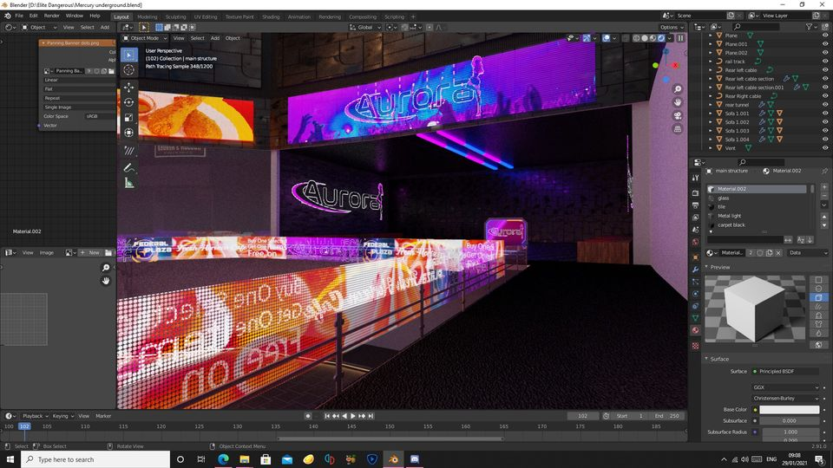Image resolution: width=833 pixels, height=468 pixels.
Task: Select the Select Box tool
Action: (128, 55)
